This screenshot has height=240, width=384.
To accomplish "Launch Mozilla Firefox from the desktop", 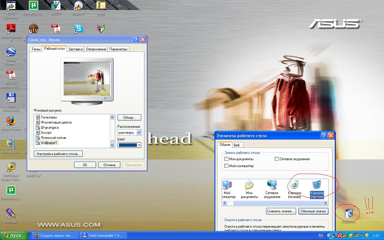I will click(11, 121).
